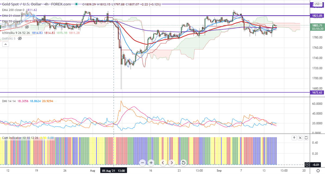
Task: Delete the CAM indicator pane
Action: coord(300,138)
